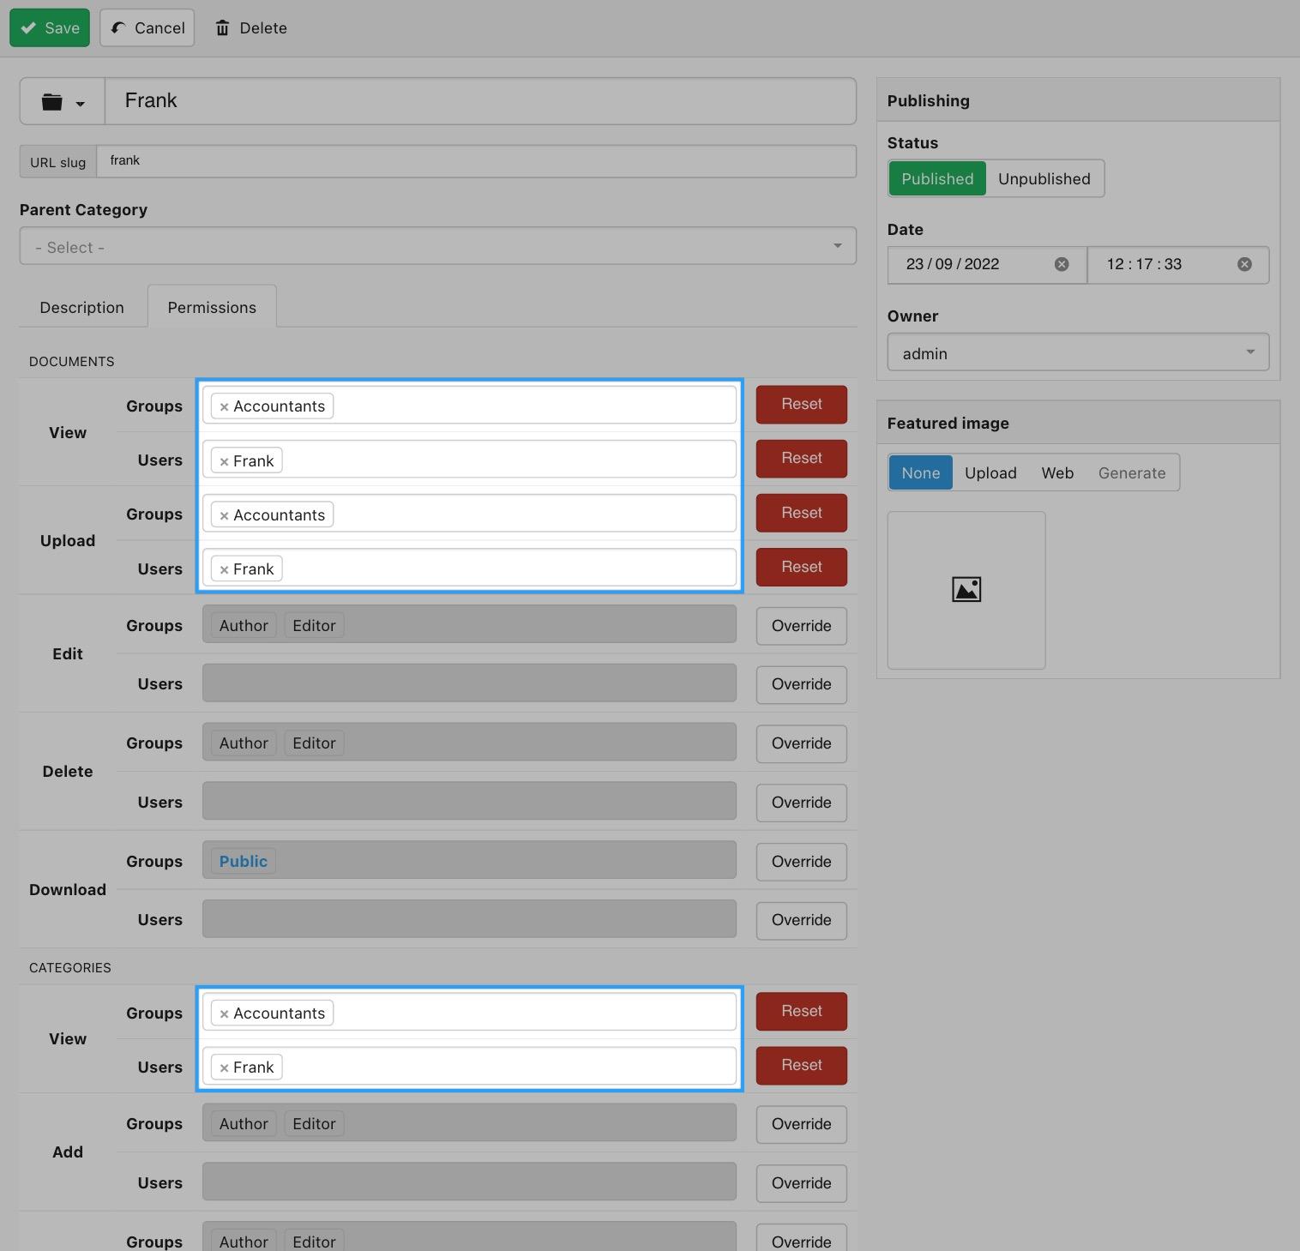Save the category changes
The width and height of the screenshot is (1300, 1251).
coord(50,28)
